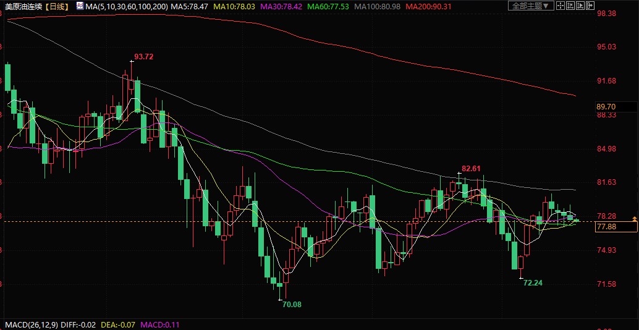This screenshot has height=330, width=639.
Task: Click the small orange arrow above 77.88
Action: (x=634, y=220)
